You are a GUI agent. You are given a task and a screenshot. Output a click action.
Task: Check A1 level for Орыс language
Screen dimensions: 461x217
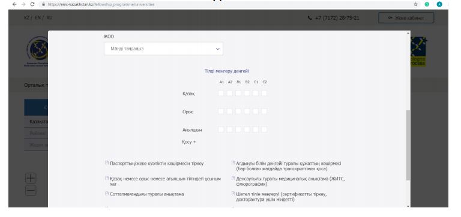tap(221, 111)
